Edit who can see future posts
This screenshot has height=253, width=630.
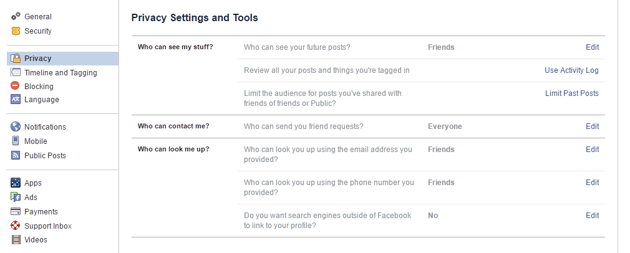[x=592, y=47]
